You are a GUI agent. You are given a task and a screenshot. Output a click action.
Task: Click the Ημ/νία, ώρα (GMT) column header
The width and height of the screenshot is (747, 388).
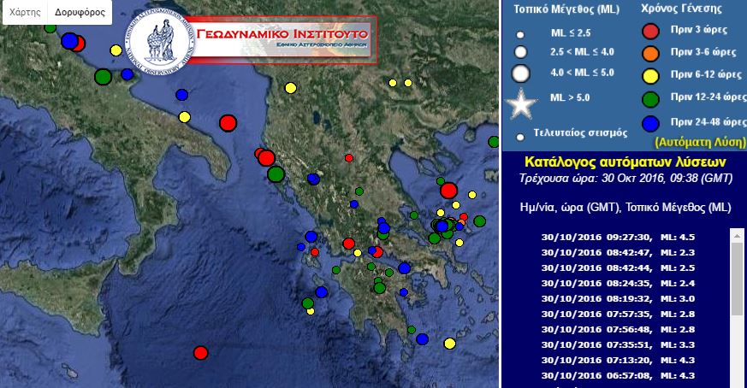[x=570, y=208]
